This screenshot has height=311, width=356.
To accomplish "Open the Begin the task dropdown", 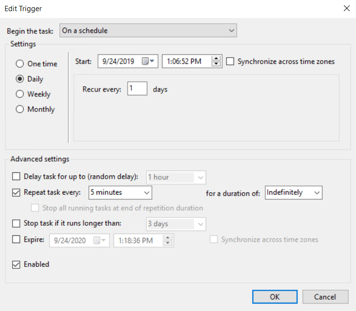I will [x=148, y=31].
